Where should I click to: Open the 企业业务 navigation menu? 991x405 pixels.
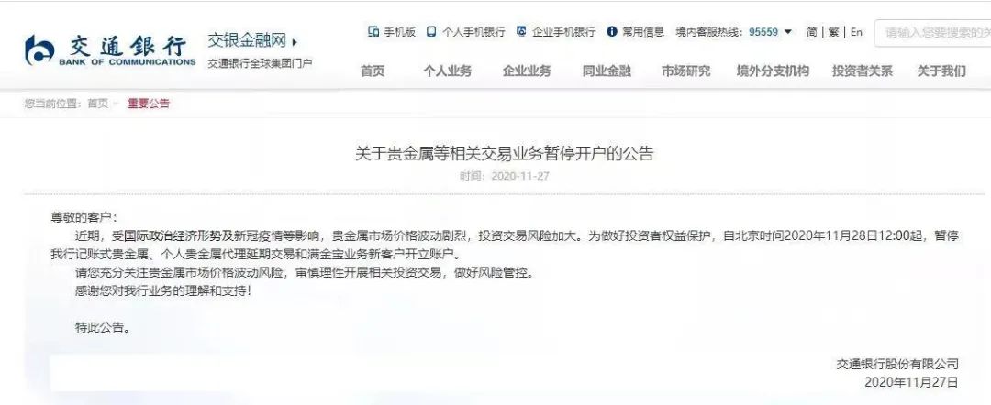point(527,71)
